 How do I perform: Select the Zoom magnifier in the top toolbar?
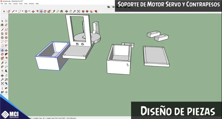point(74,11)
